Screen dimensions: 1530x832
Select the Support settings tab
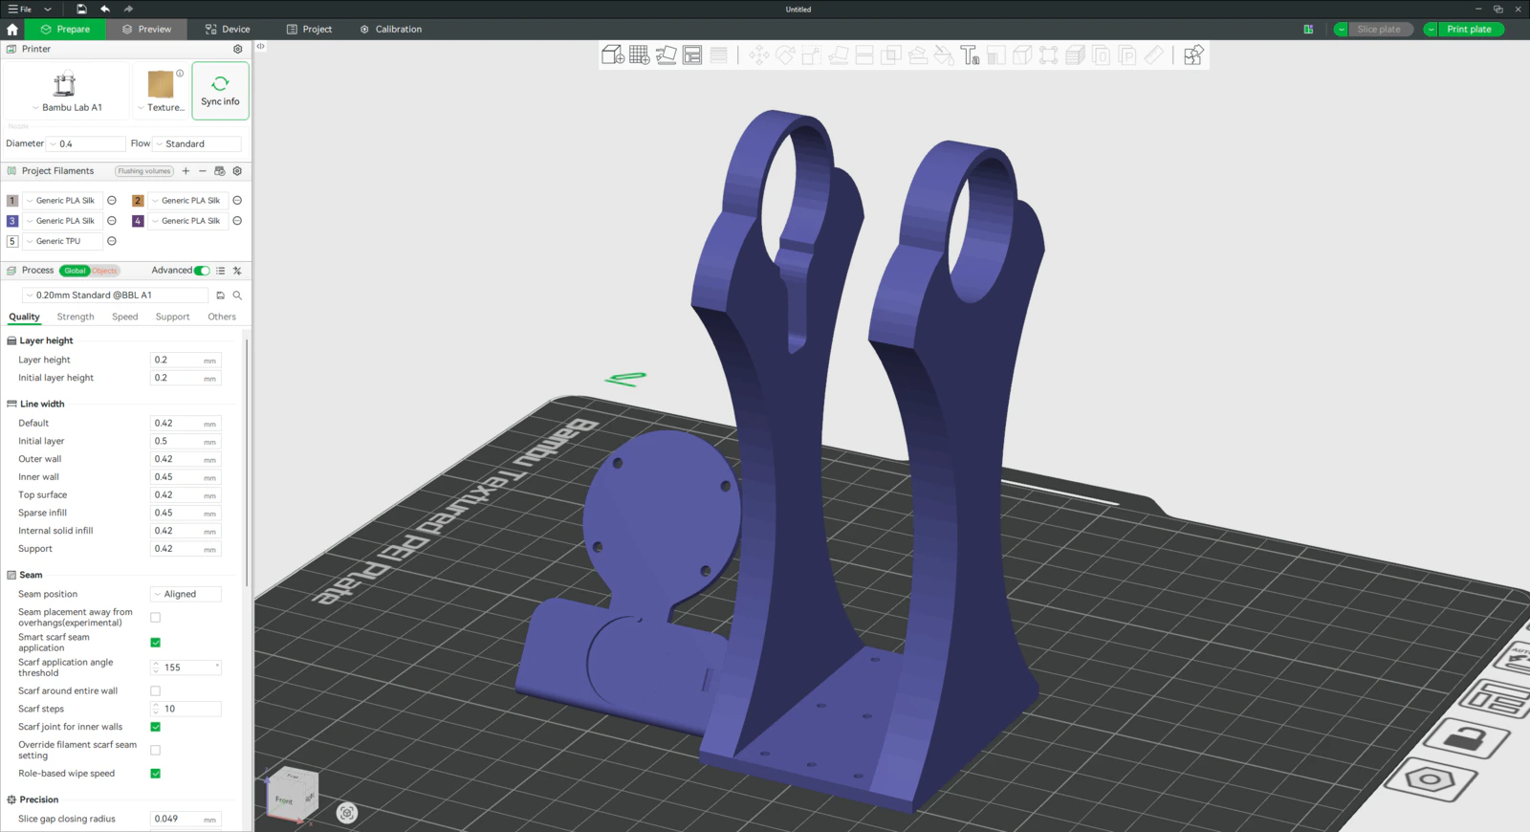173,317
